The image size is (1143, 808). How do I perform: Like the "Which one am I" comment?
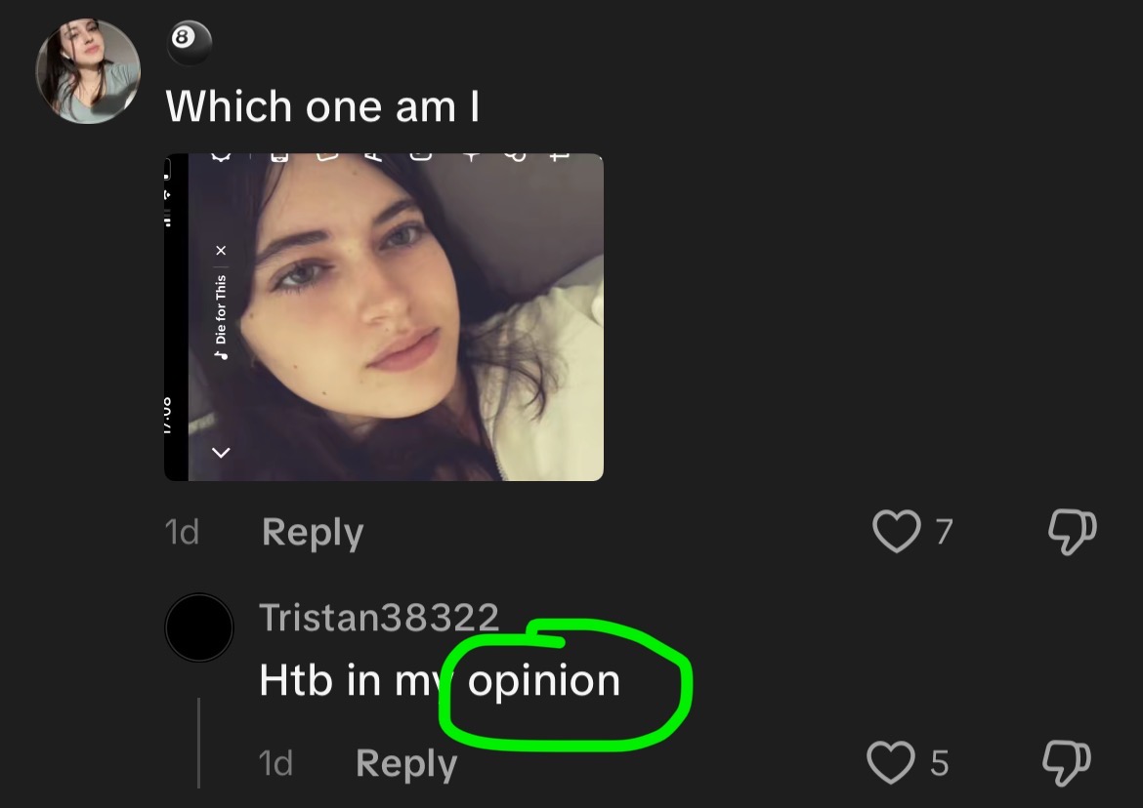pos(896,532)
